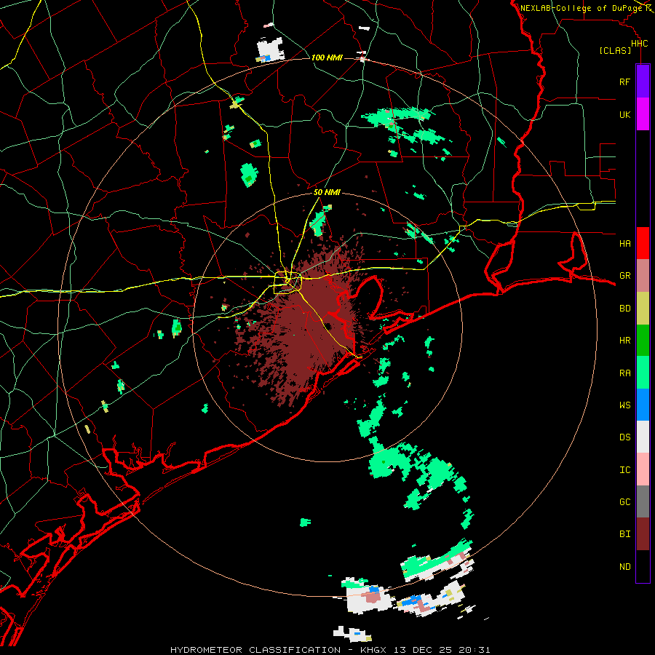Click the HA legend label

click(x=624, y=243)
